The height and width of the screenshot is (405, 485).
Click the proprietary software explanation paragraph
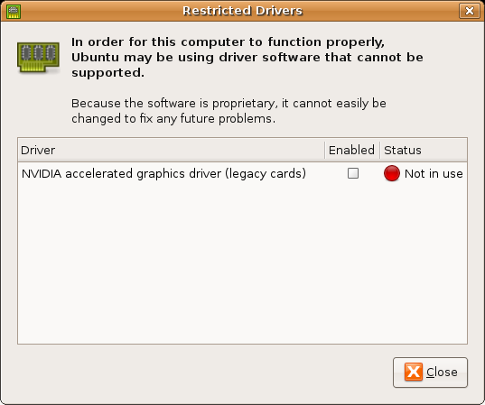point(229,111)
